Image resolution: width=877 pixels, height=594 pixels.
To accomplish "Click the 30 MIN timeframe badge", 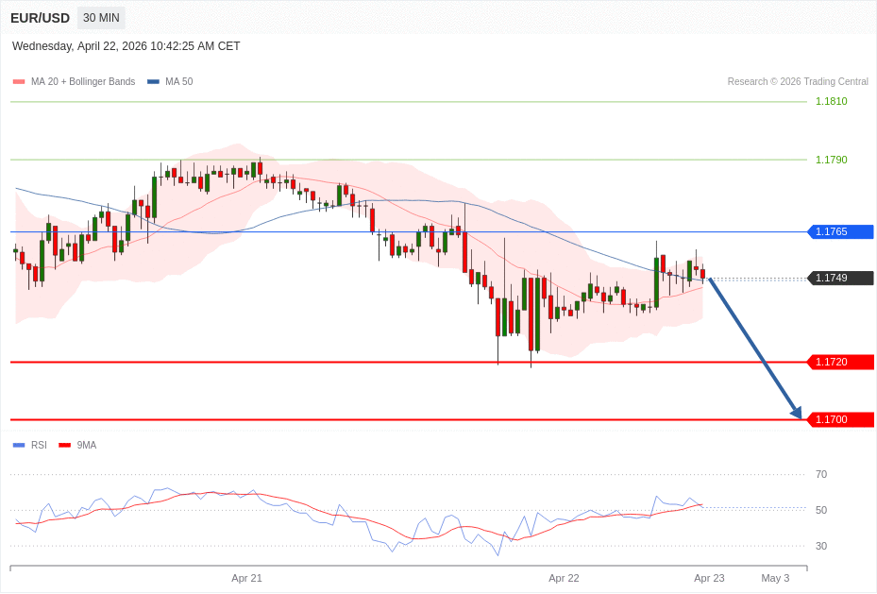I will [101, 18].
